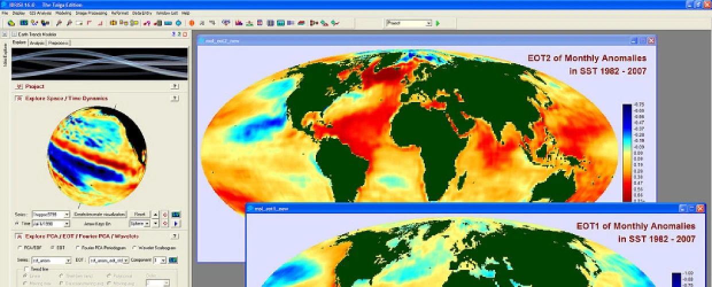
Task: Open the Help menu
Action: pos(185,13)
